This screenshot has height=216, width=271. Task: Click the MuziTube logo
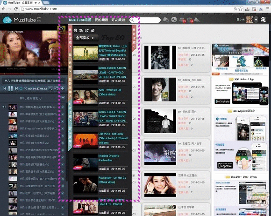[x=22, y=20]
